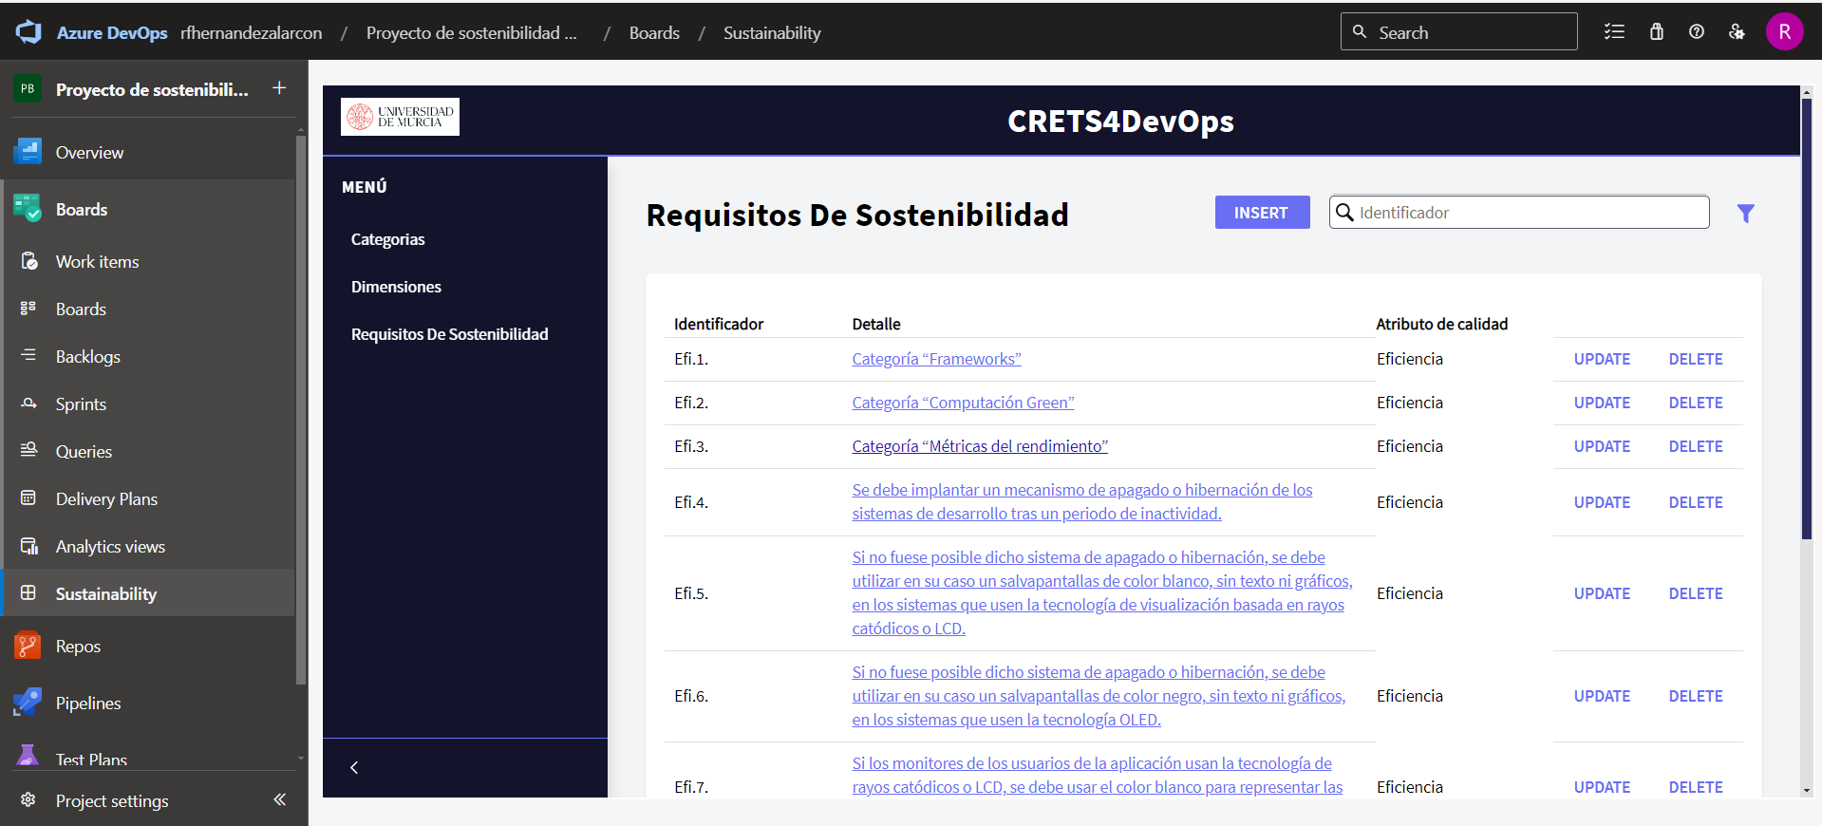Click UPDATE for requirement Efi.4.
Viewport: 1822px width, 826px height.
1602,502
